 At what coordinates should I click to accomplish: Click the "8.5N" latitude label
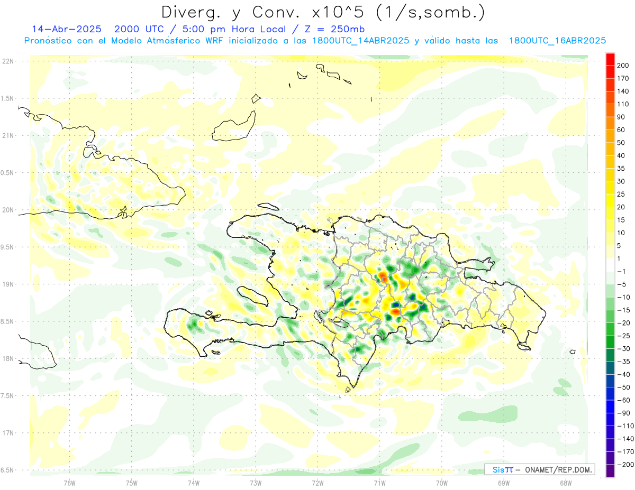tap(7, 321)
